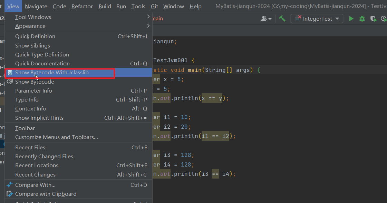
Task: Click the i4 = 128 code line
Action: tap(174, 164)
